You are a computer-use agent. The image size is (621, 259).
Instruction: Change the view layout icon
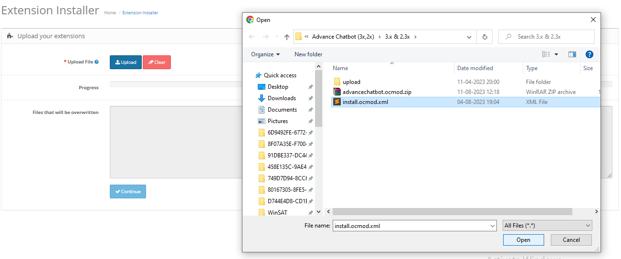pyautogui.click(x=546, y=54)
